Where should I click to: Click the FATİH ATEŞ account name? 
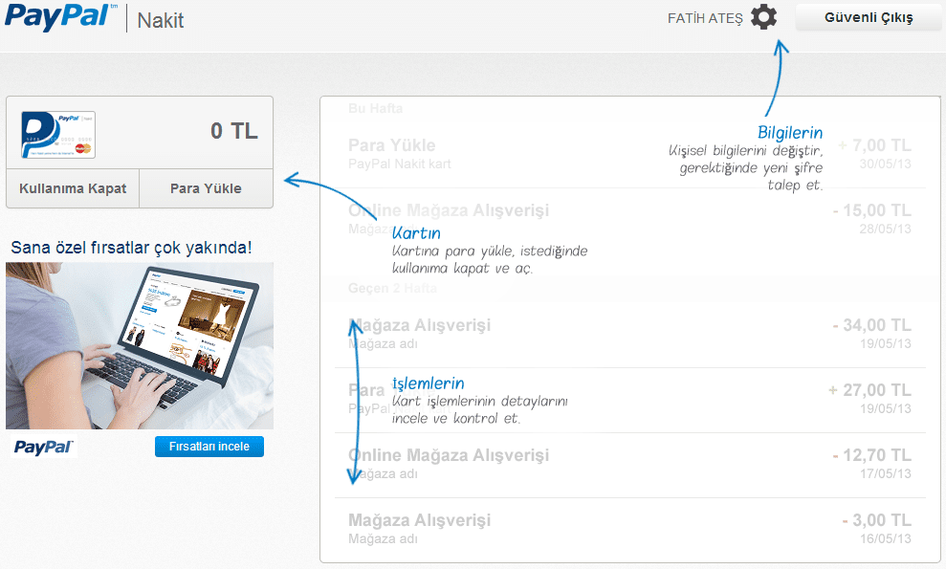click(705, 19)
